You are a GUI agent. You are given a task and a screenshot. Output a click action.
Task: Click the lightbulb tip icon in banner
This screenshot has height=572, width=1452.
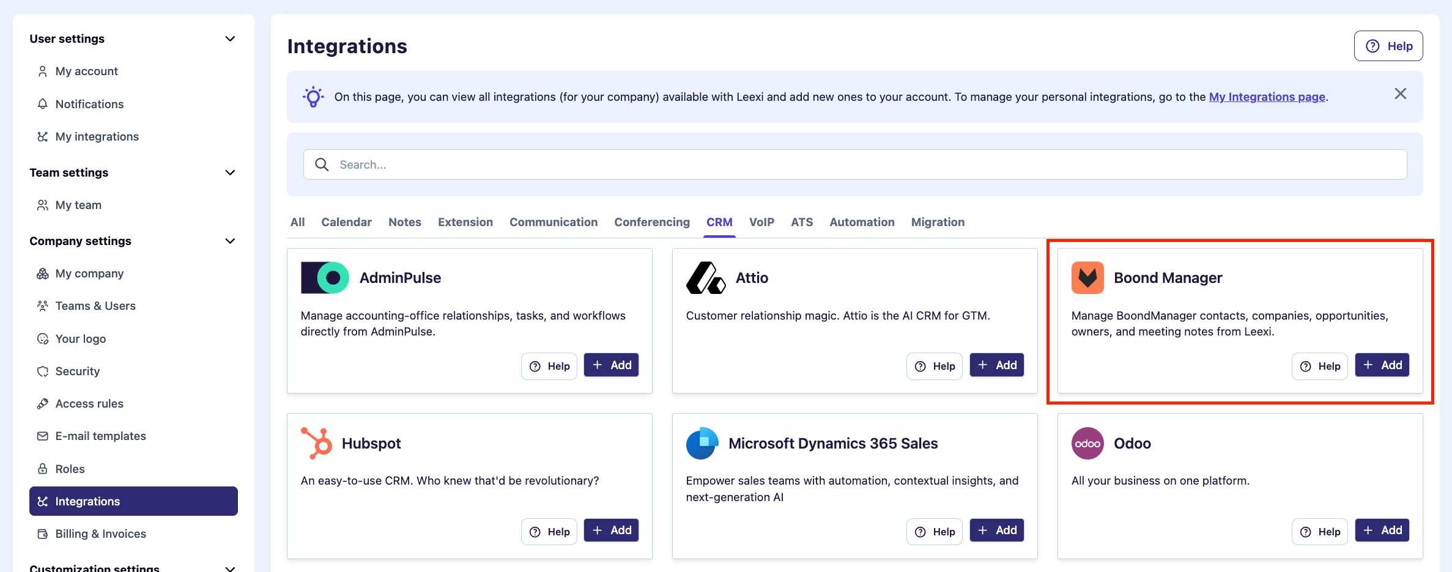(x=313, y=97)
